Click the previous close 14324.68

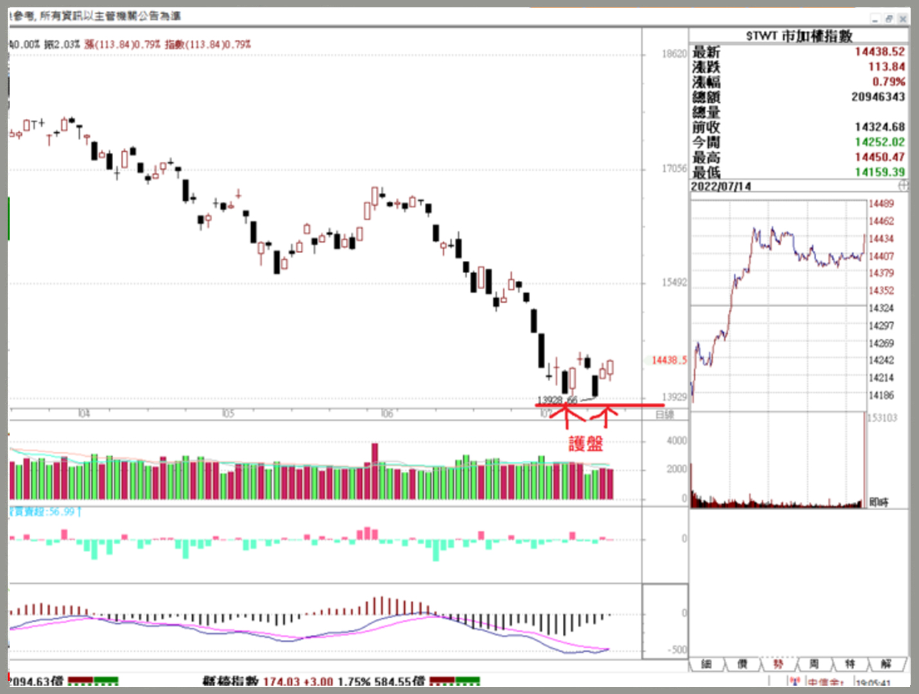click(x=880, y=127)
